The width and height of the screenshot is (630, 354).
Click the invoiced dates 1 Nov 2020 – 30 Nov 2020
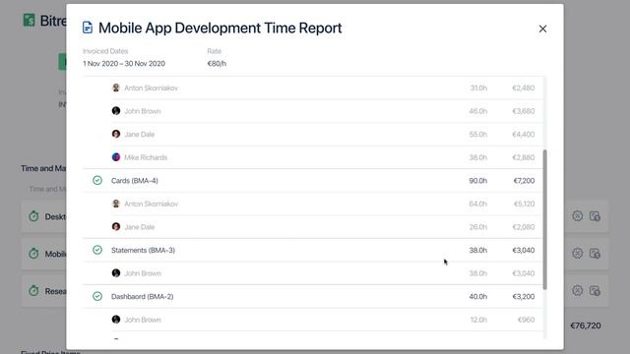pos(124,63)
